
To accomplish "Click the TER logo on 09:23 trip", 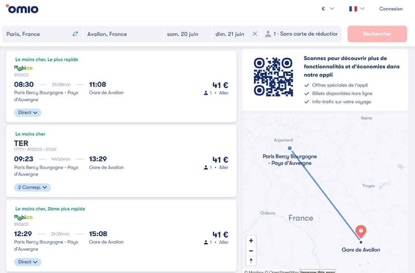I will click(21, 143).
